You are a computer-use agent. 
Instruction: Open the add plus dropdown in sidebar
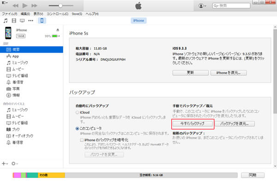[5, 164]
